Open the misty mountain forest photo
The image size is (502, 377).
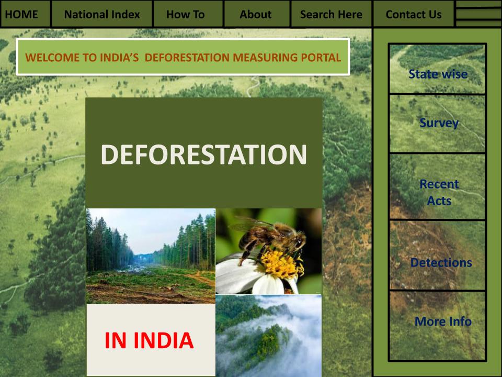[269, 336]
